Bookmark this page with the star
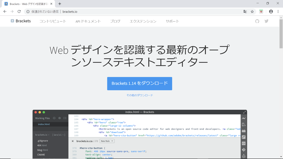Screen dimensions: 283x159 [252, 11]
